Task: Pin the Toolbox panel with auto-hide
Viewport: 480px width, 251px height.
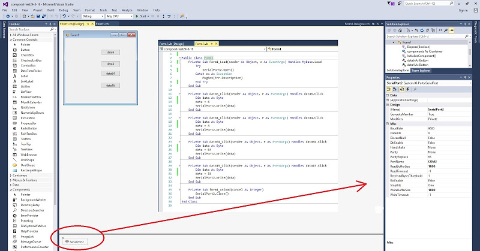Action: [x=50, y=24]
